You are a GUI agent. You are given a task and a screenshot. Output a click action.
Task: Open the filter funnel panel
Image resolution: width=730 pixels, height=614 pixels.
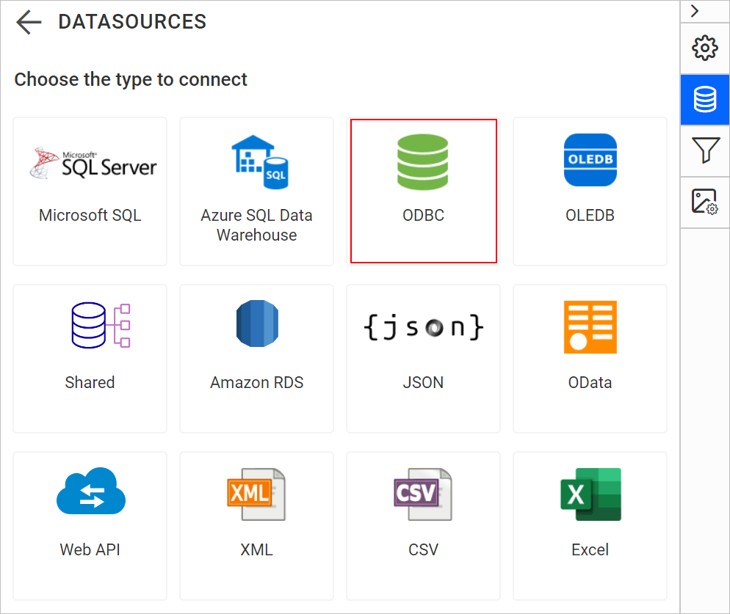point(705,150)
